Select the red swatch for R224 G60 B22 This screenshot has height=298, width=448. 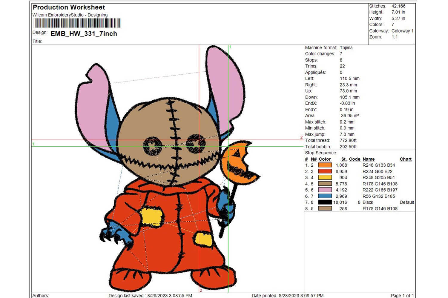tap(325, 171)
